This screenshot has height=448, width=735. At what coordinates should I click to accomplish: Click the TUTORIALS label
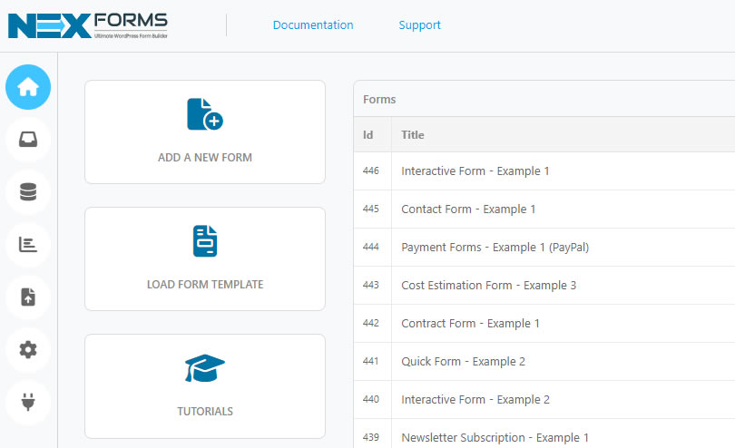point(205,412)
